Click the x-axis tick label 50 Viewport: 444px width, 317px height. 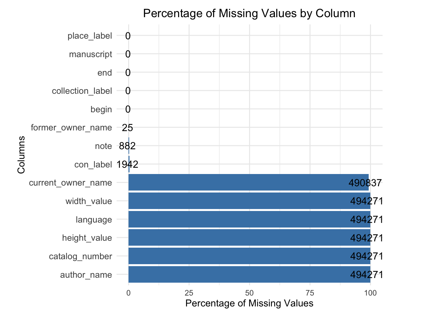point(249,293)
